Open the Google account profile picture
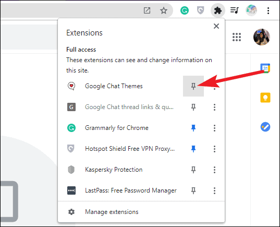The height and width of the screenshot is (227, 280). pos(262,37)
